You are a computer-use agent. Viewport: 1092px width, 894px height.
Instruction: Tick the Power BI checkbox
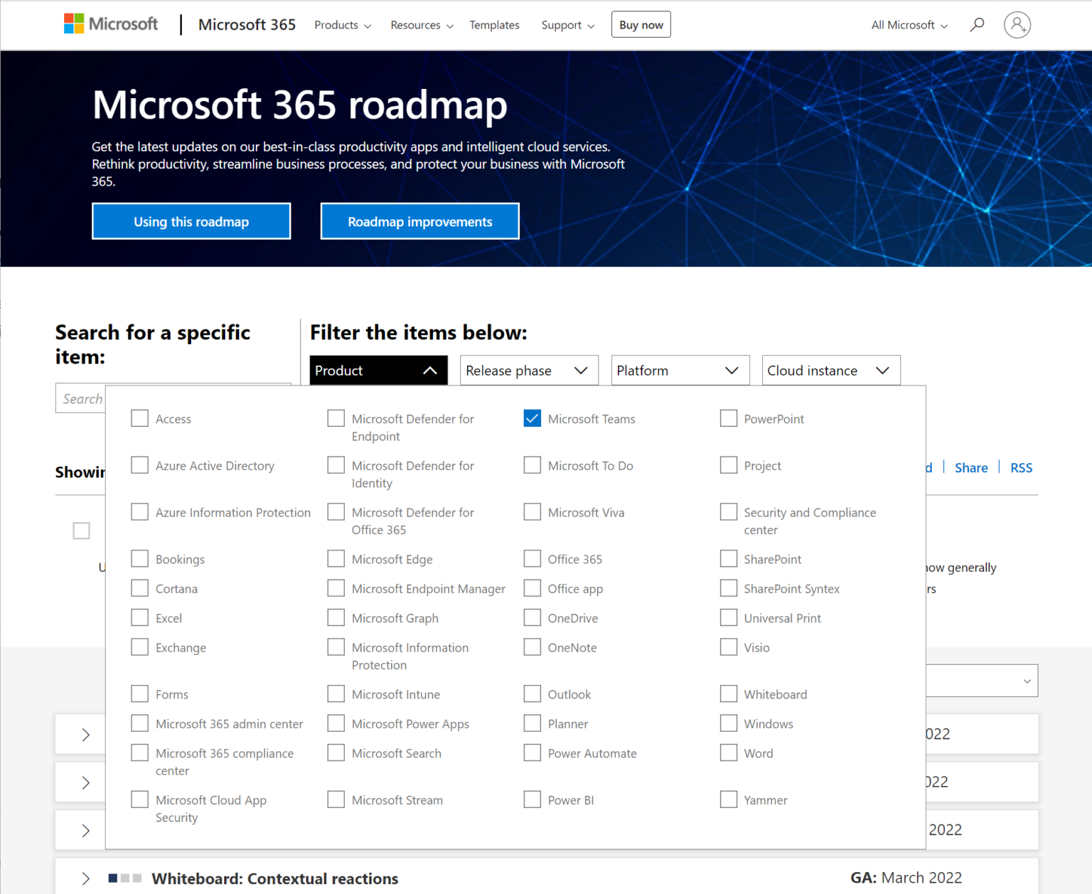[x=532, y=800]
